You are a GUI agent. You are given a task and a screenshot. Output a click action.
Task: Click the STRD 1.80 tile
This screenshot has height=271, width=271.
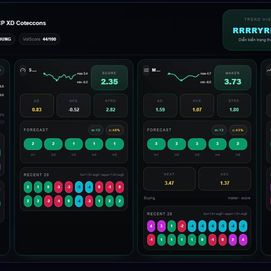(234, 105)
